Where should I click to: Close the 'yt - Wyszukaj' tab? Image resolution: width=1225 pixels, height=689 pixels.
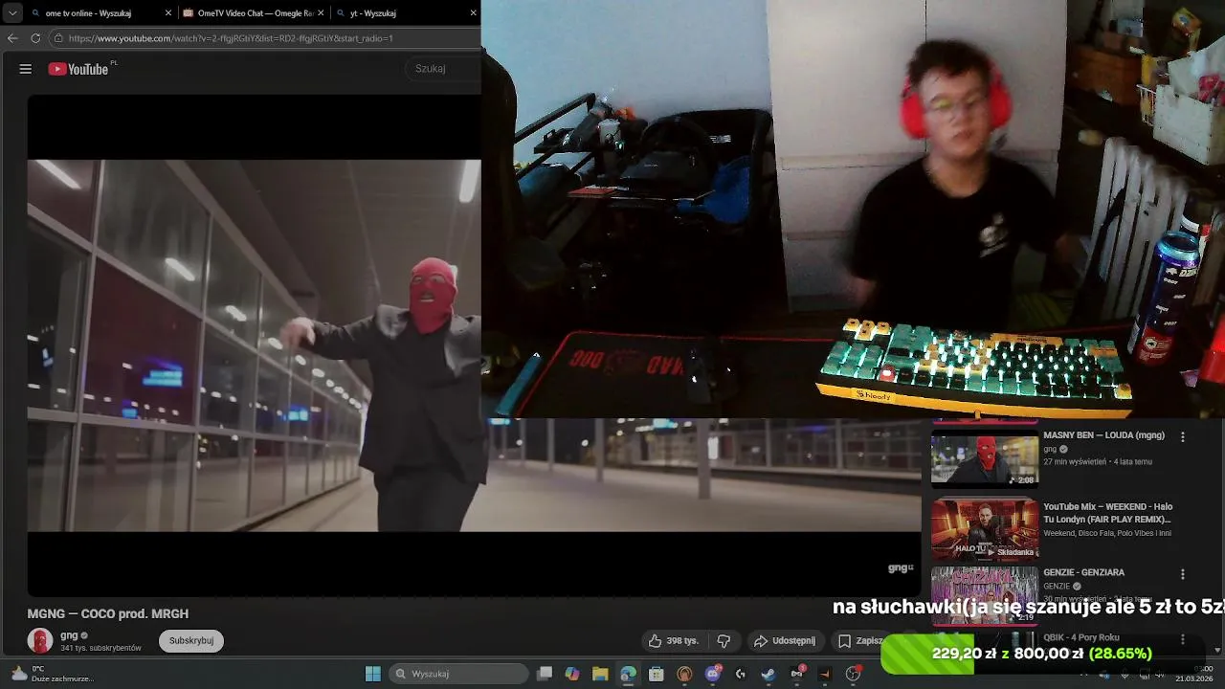pyautogui.click(x=473, y=13)
